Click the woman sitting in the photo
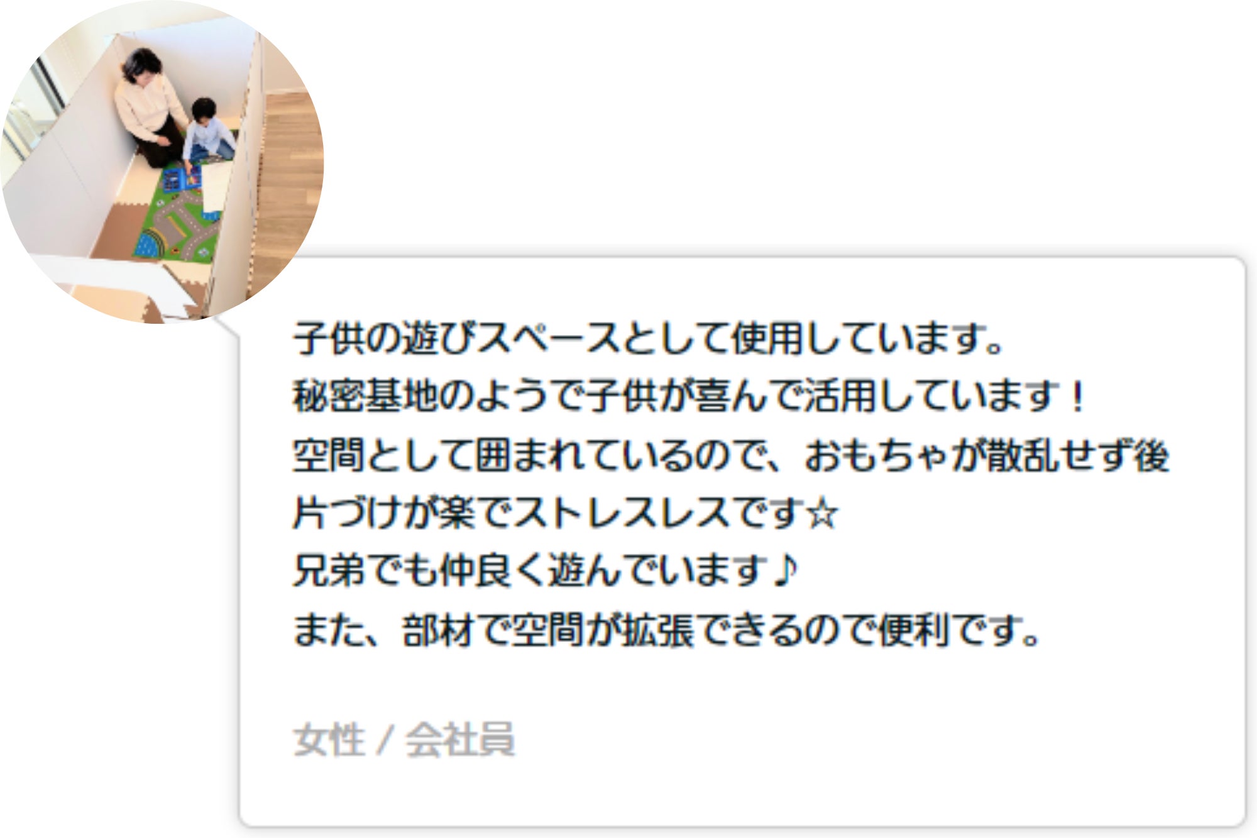Image resolution: width=1257 pixels, height=838 pixels. coord(150,106)
